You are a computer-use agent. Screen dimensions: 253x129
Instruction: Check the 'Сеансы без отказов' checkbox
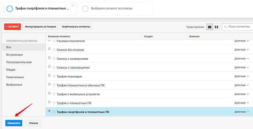coord(49,49)
